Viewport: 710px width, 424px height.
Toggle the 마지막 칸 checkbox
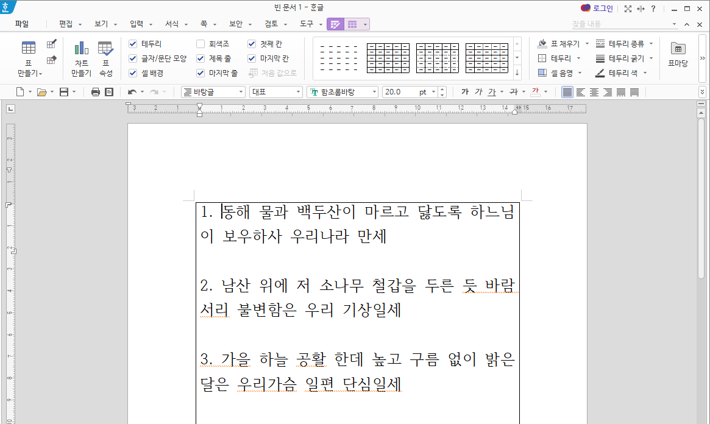(x=252, y=58)
